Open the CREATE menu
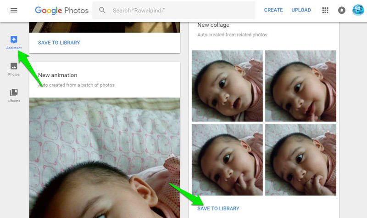This screenshot has height=218, width=367. coord(273,10)
